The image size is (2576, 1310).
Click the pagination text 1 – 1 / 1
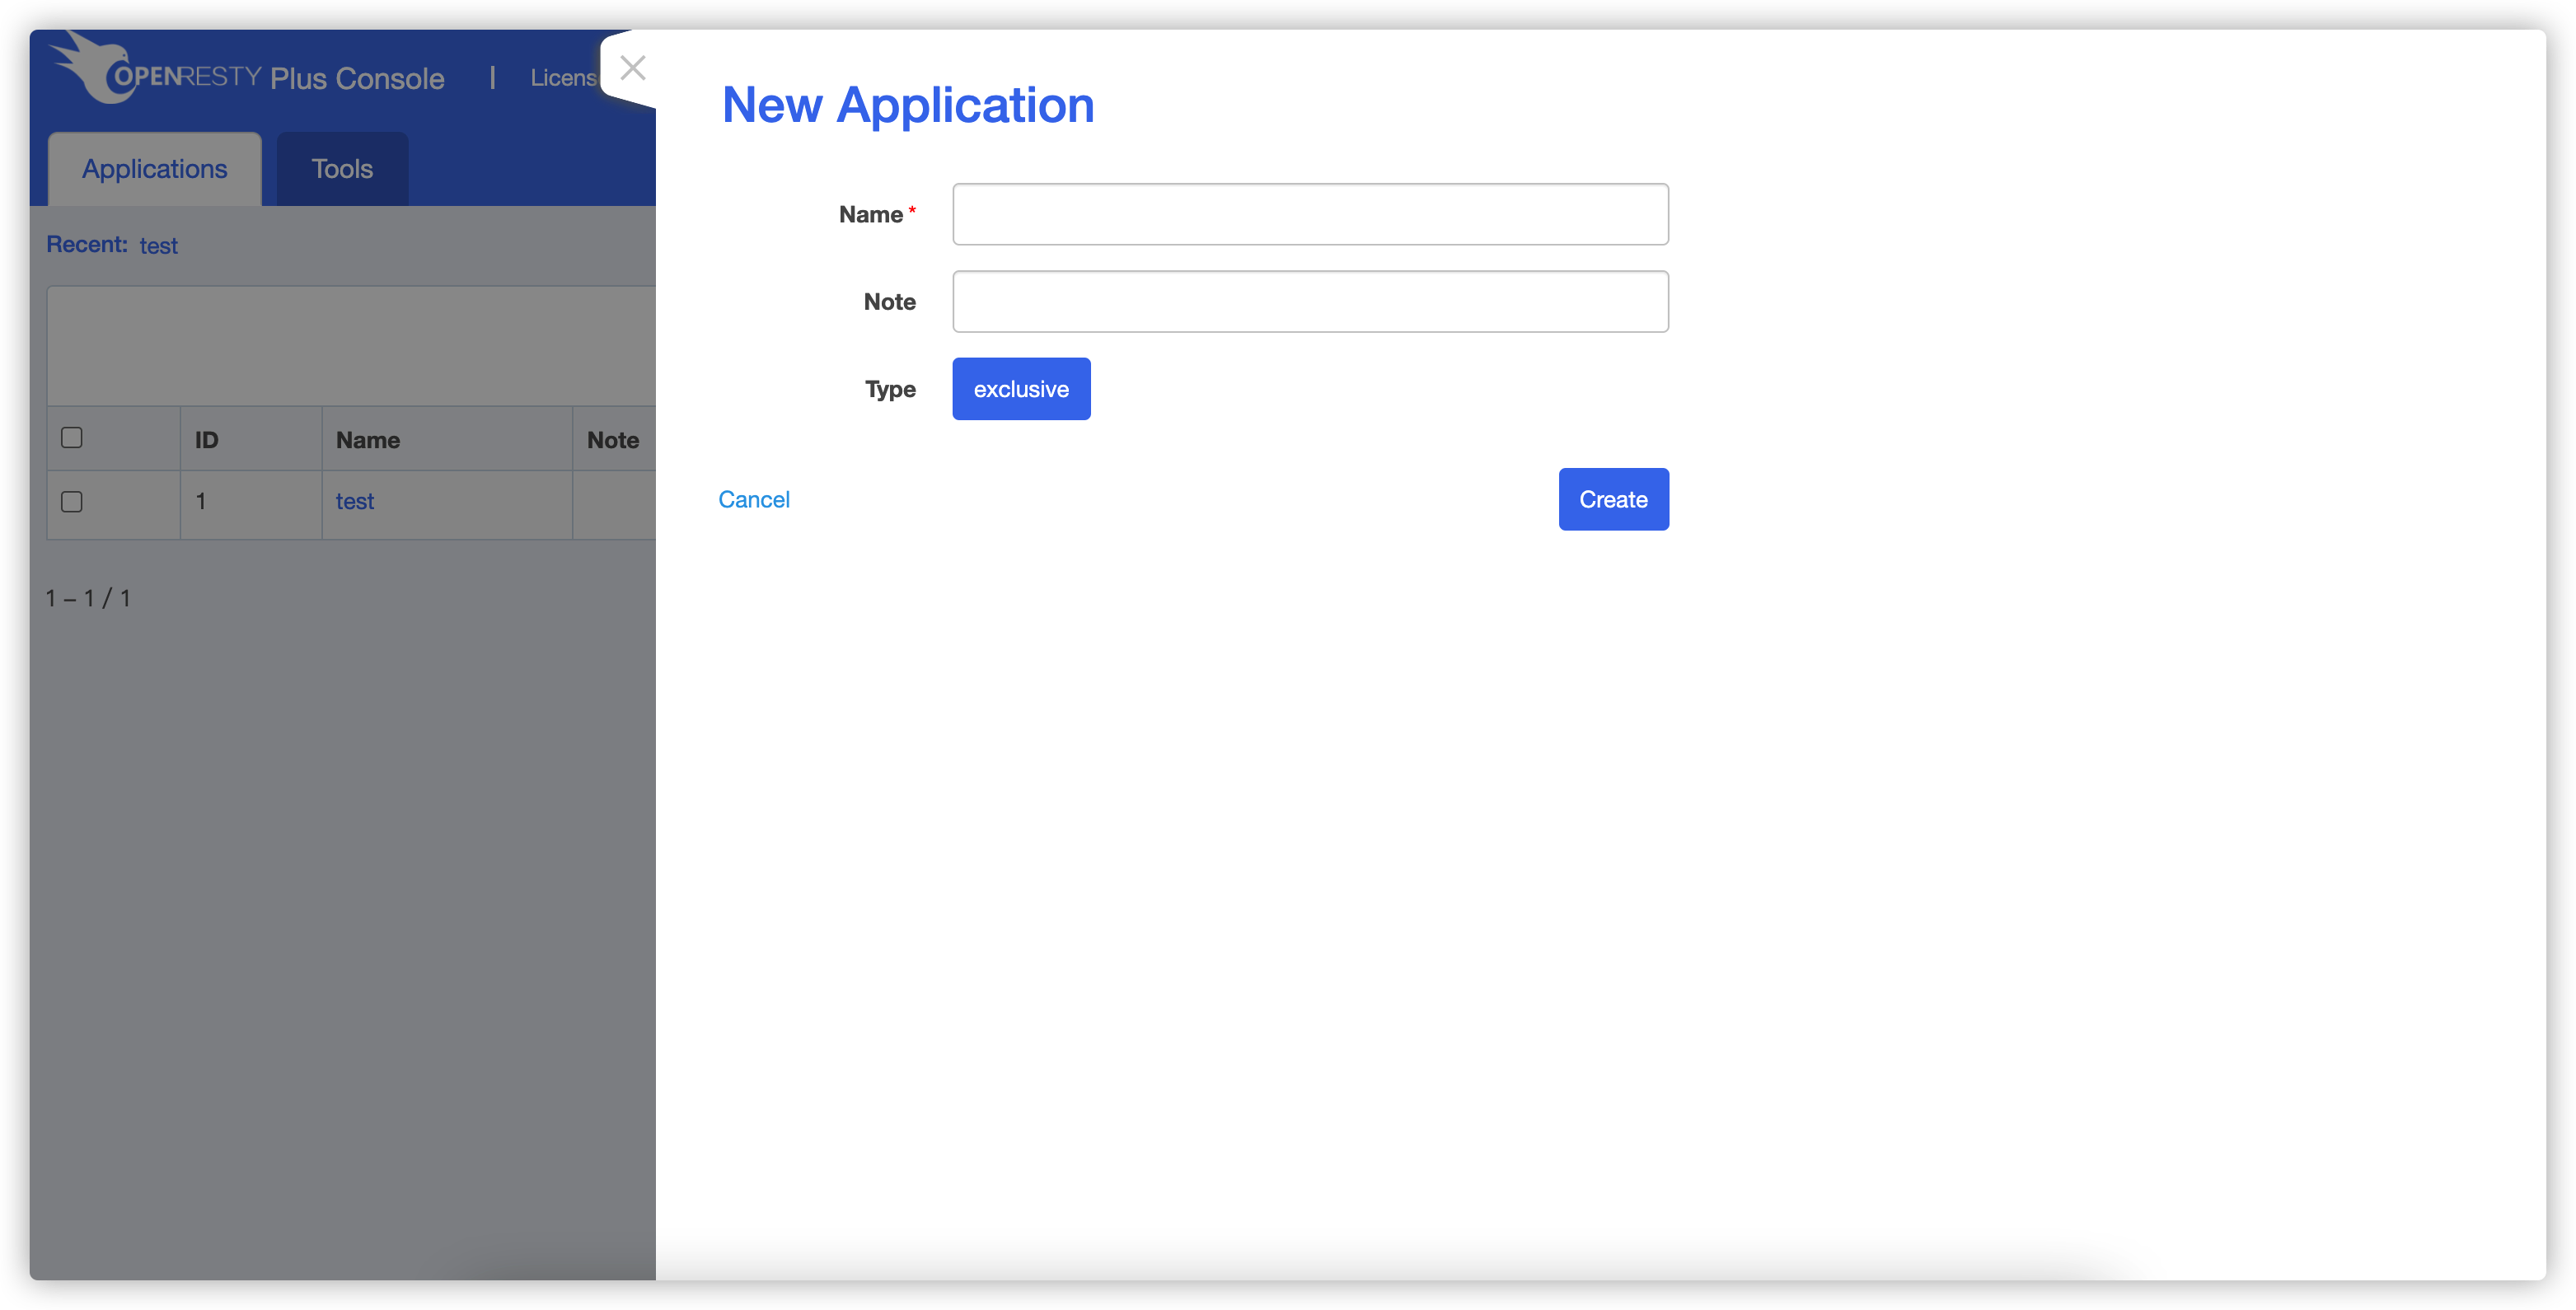(x=88, y=598)
